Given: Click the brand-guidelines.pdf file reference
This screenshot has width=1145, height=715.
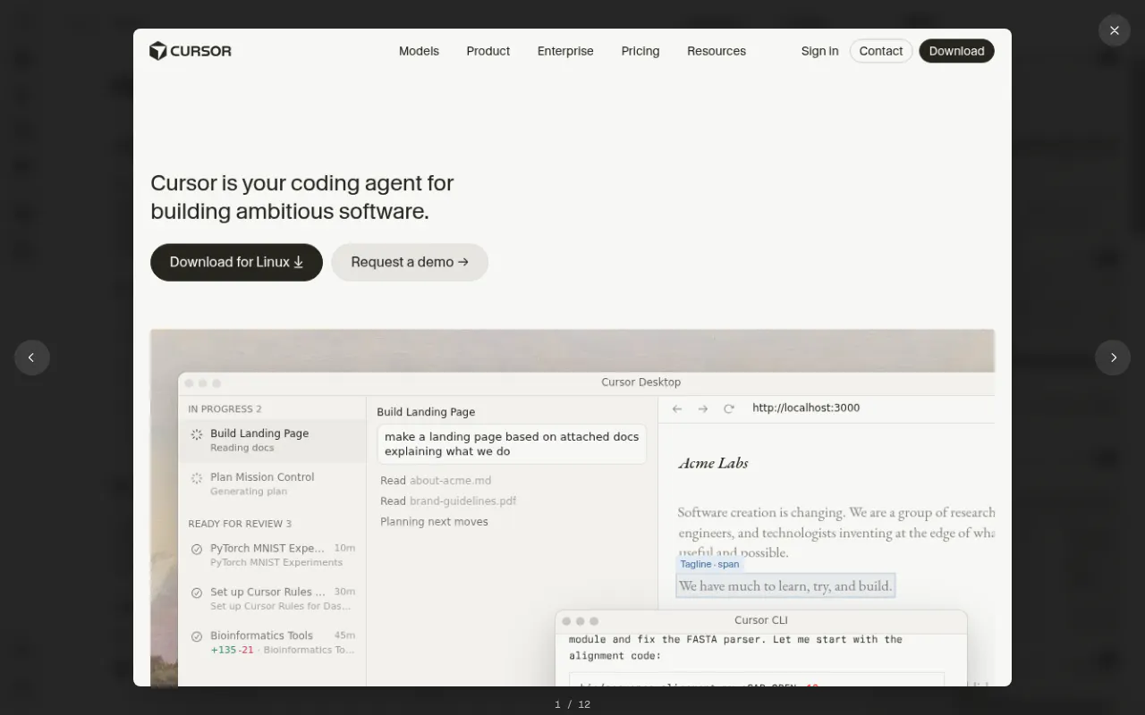Looking at the screenshot, I should click(462, 501).
